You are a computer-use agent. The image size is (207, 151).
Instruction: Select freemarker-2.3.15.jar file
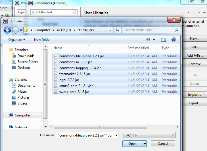click(x=117, y=74)
